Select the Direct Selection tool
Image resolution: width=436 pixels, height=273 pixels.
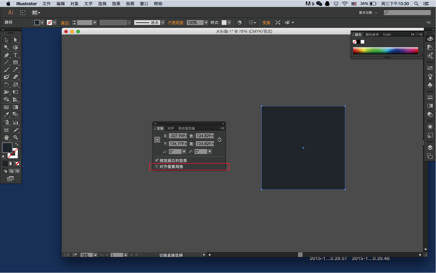pyautogui.click(x=15, y=40)
